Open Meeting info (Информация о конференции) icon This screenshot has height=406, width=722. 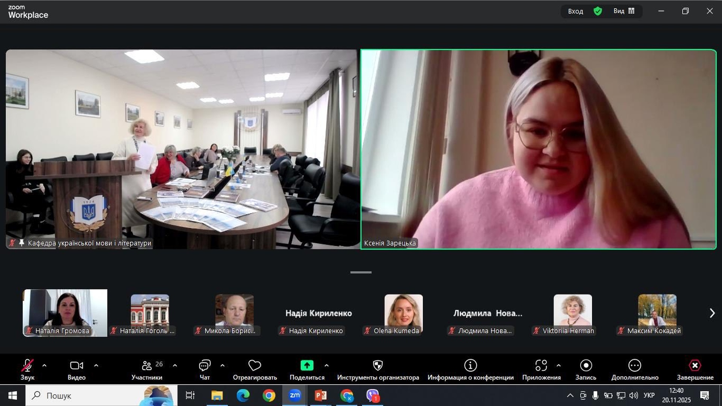click(470, 365)
